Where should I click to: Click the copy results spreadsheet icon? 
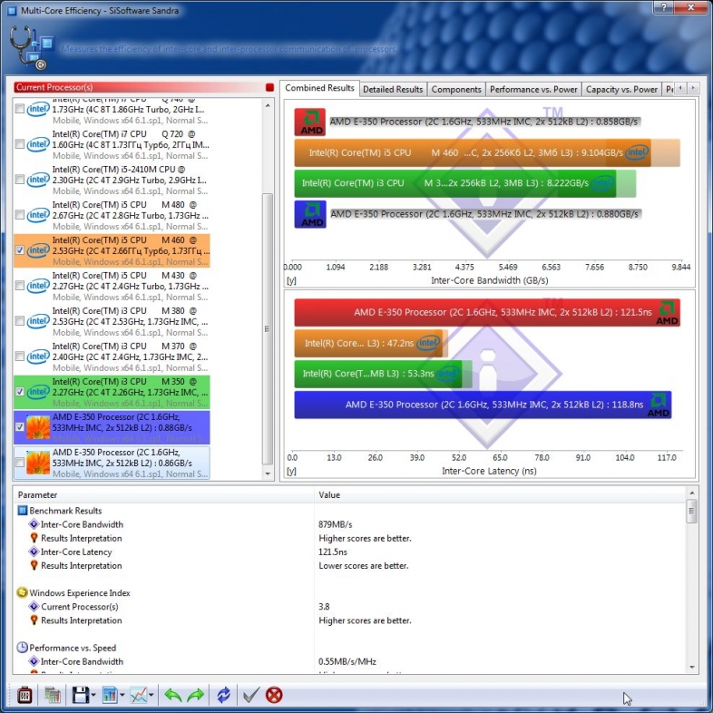pos(53,695)
